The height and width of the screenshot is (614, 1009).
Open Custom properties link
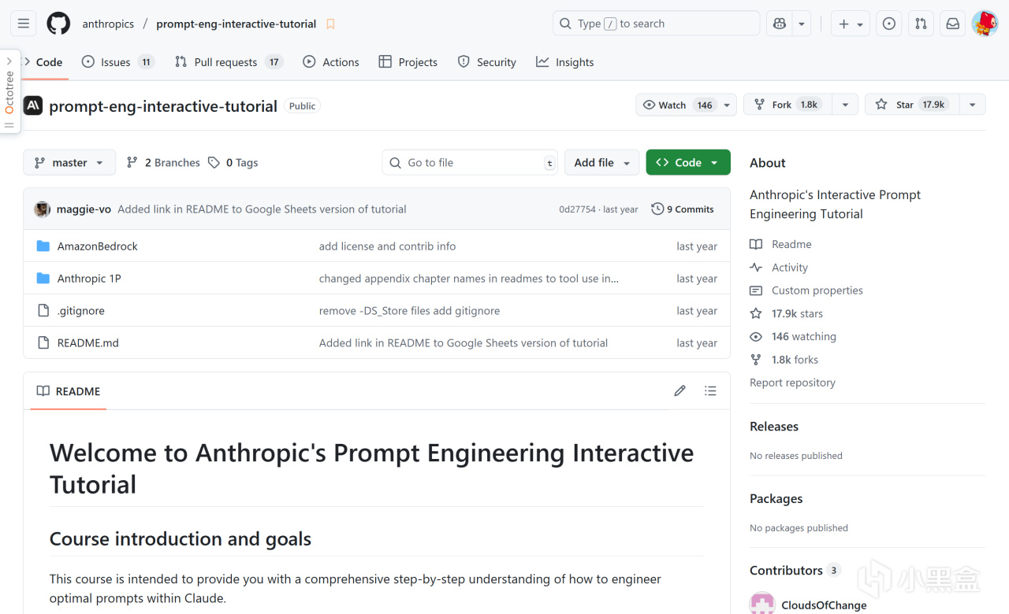(x=806, y=290)
